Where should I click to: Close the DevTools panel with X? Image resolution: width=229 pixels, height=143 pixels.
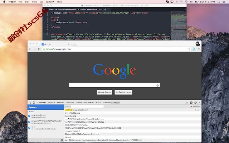[x=199, y=103]
